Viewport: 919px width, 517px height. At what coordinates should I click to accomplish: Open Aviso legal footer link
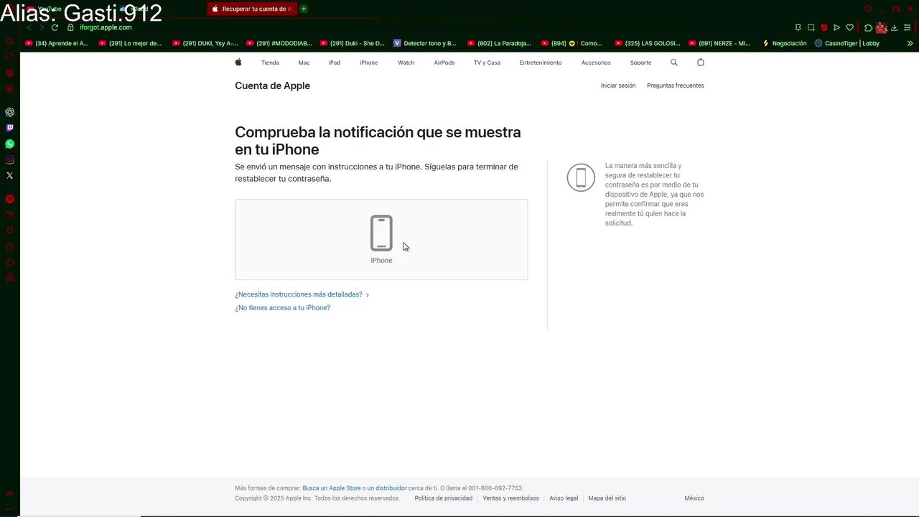pos(564,498)
